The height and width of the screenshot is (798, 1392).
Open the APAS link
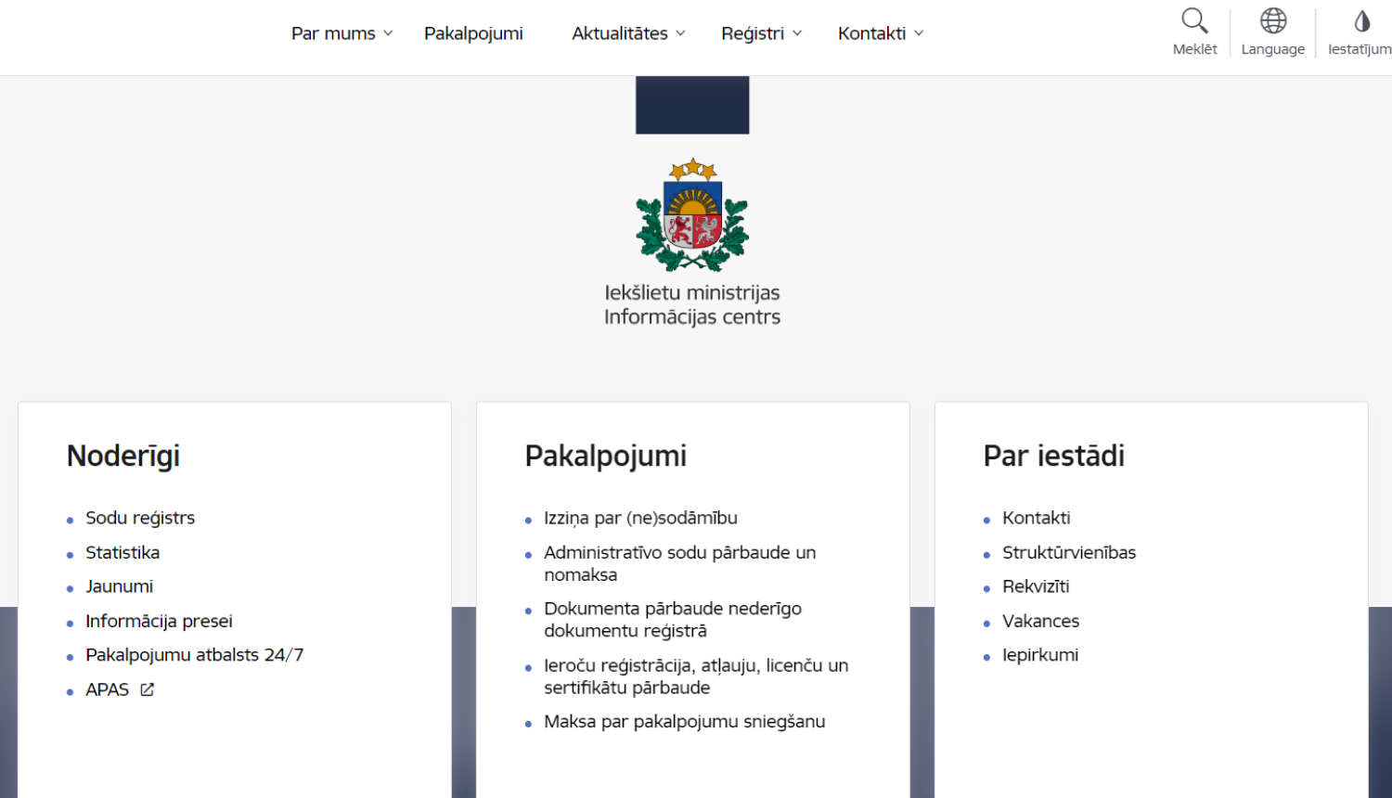click(x=107, y=689)
